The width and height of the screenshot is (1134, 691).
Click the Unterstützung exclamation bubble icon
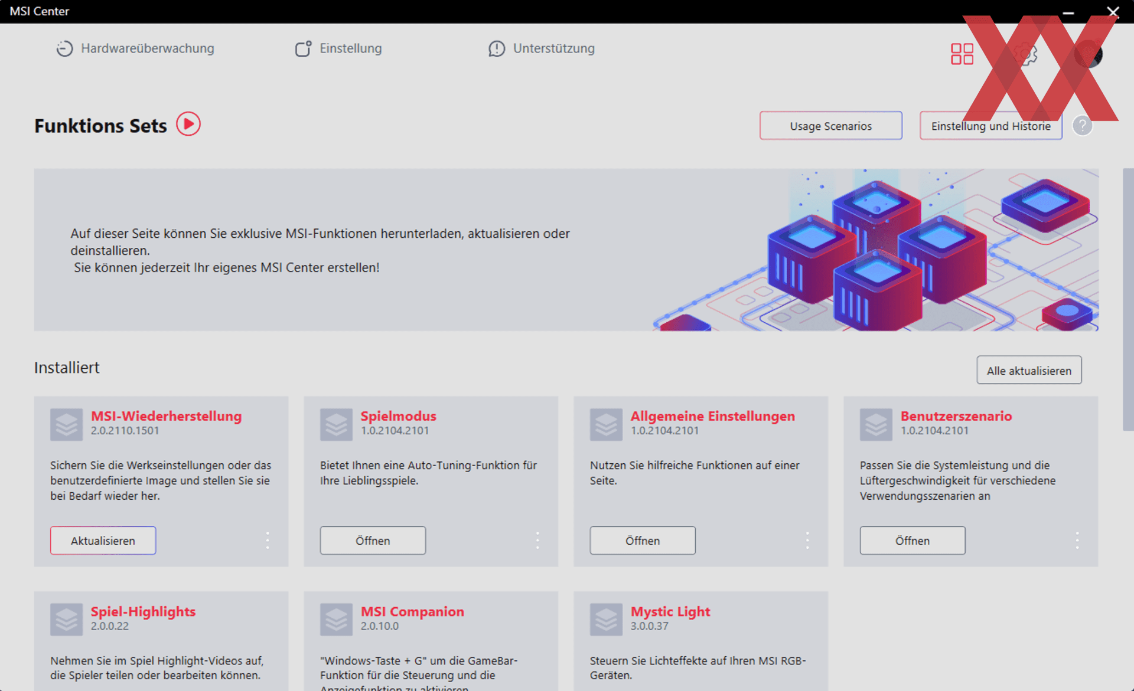pos(497,48)
